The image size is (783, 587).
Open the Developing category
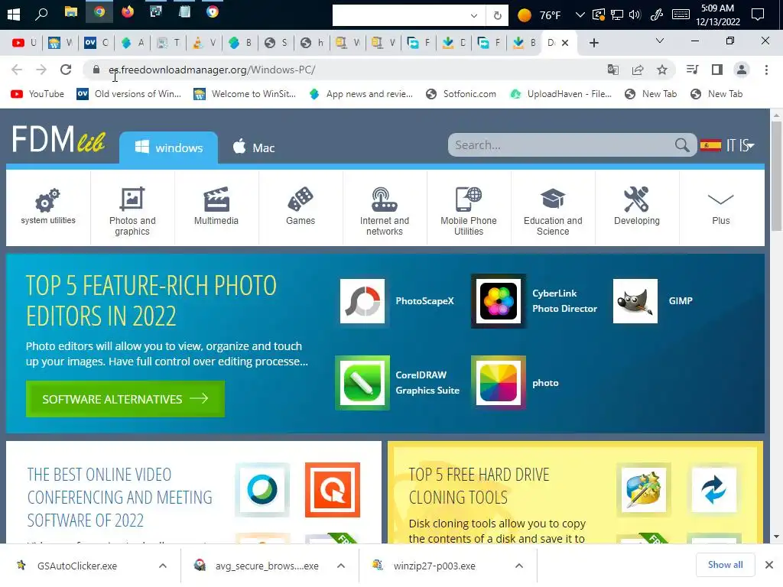coord(637,208)
